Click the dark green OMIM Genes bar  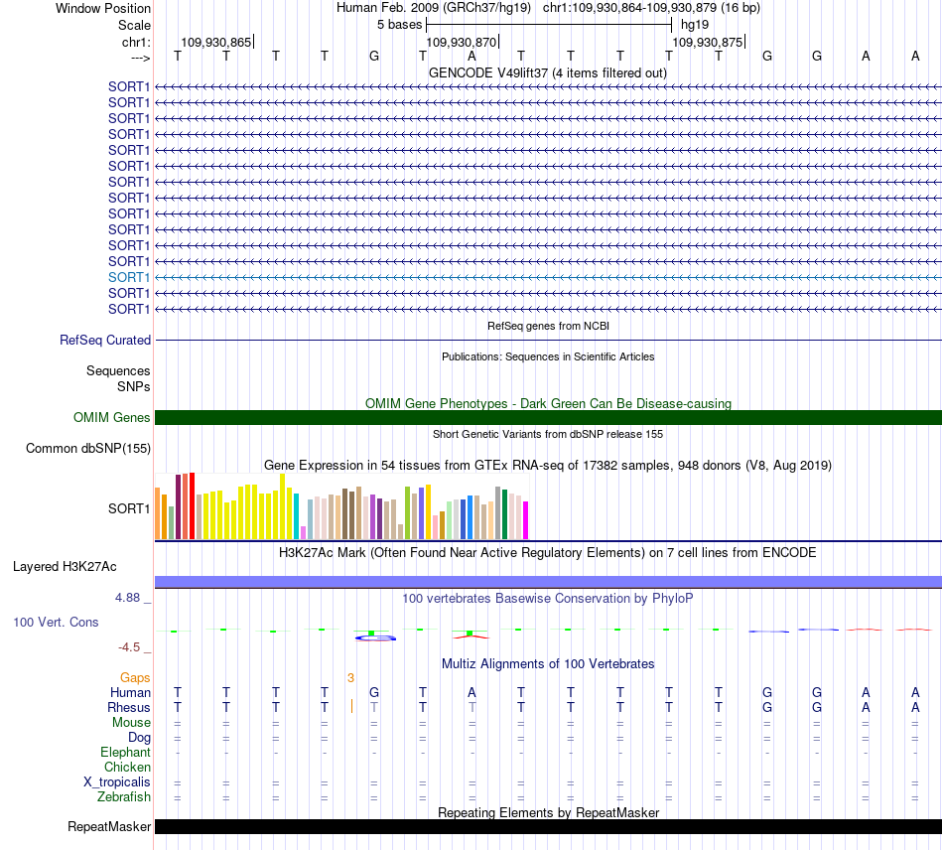(x=548, y=417)
